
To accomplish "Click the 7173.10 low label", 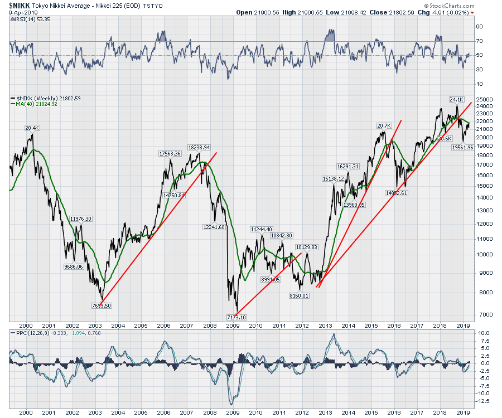I will (x=236, y=318).
